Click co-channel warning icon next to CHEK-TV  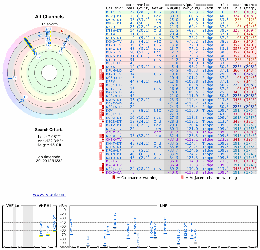tap(103, 140)
